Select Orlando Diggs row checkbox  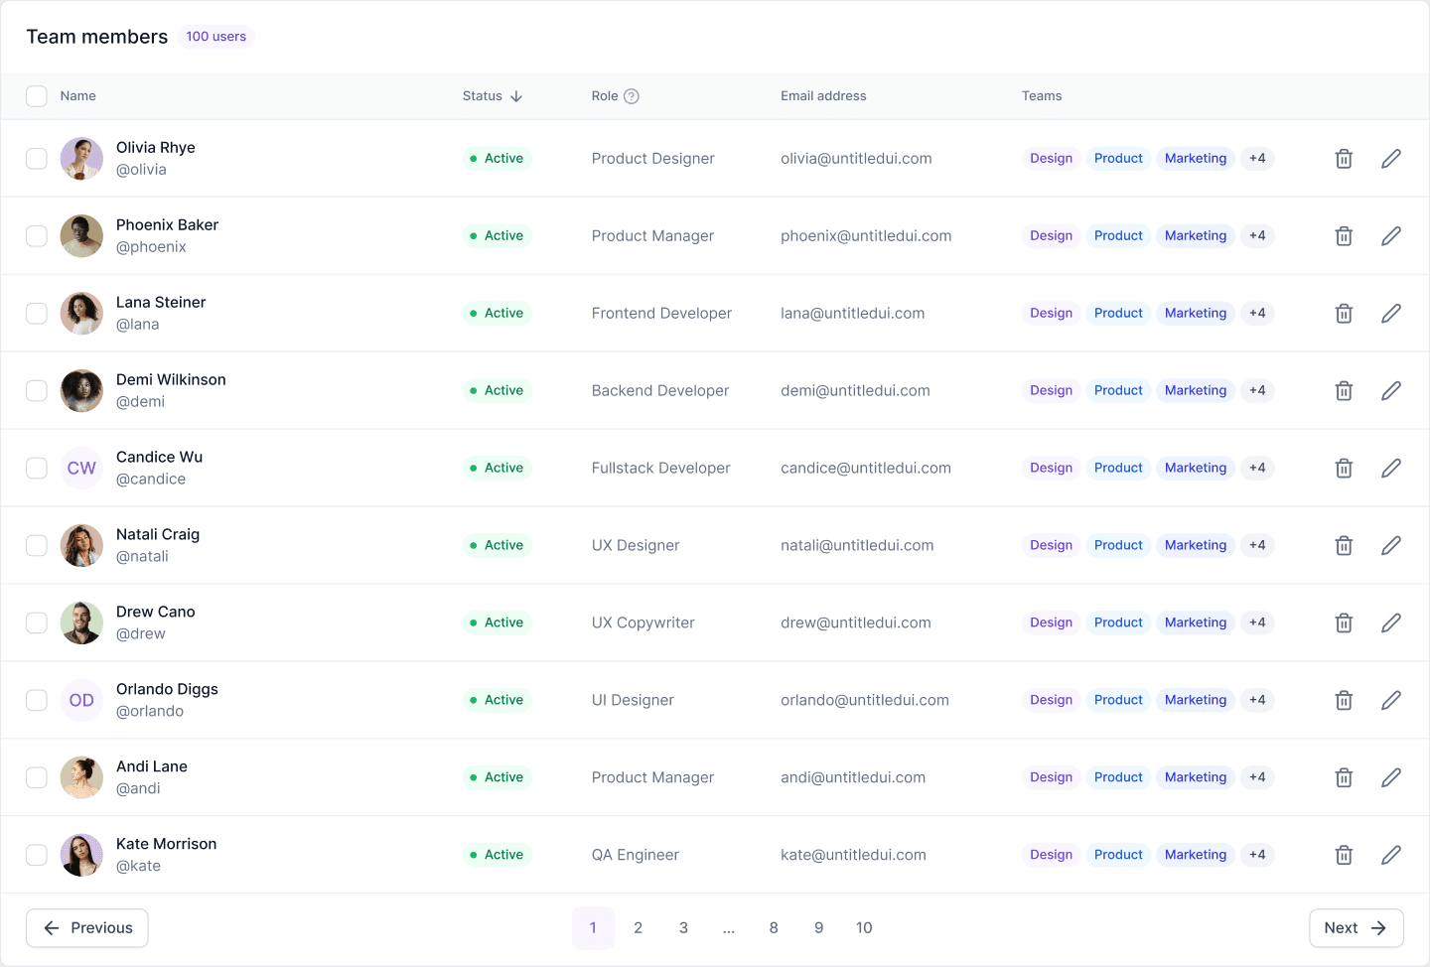coord(37,700)
